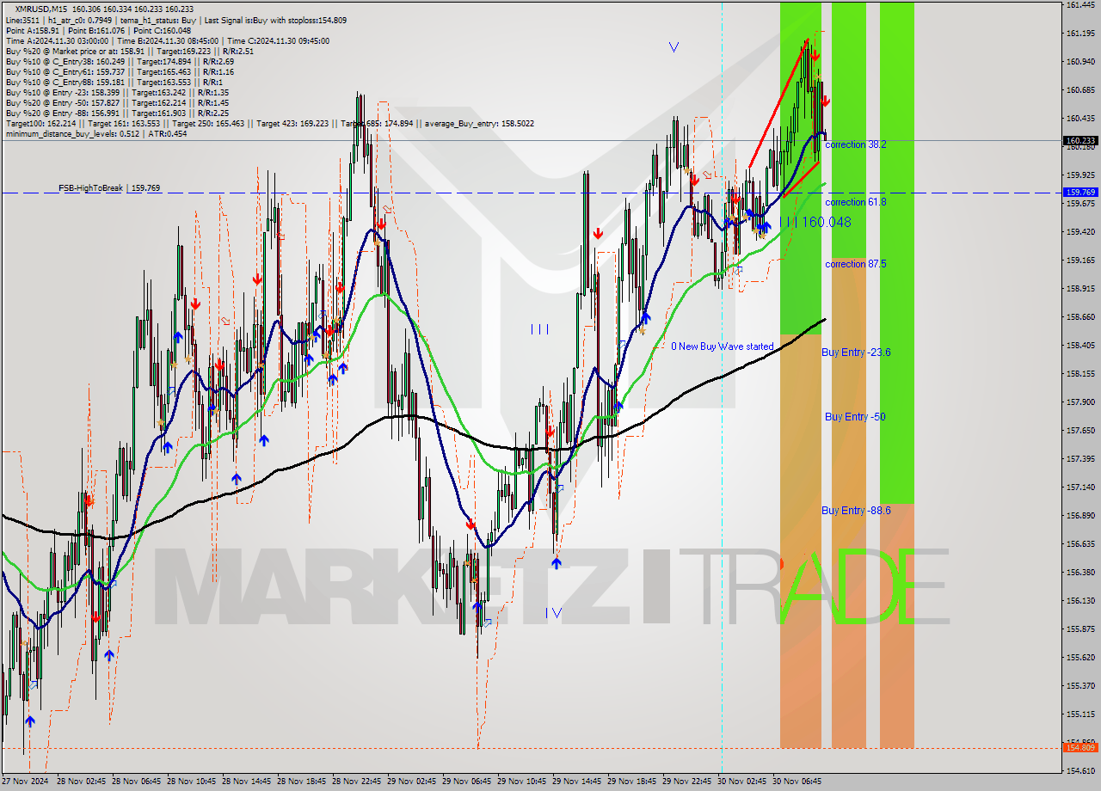Click the wave 'I I I' label

pos(539,329)
